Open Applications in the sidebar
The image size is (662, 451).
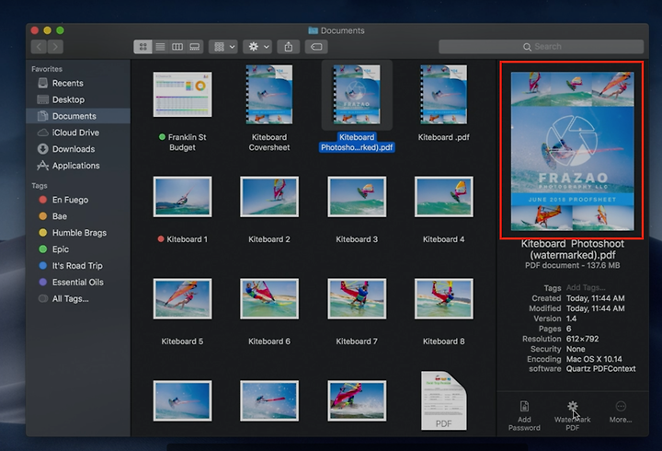tap(78, 166)
